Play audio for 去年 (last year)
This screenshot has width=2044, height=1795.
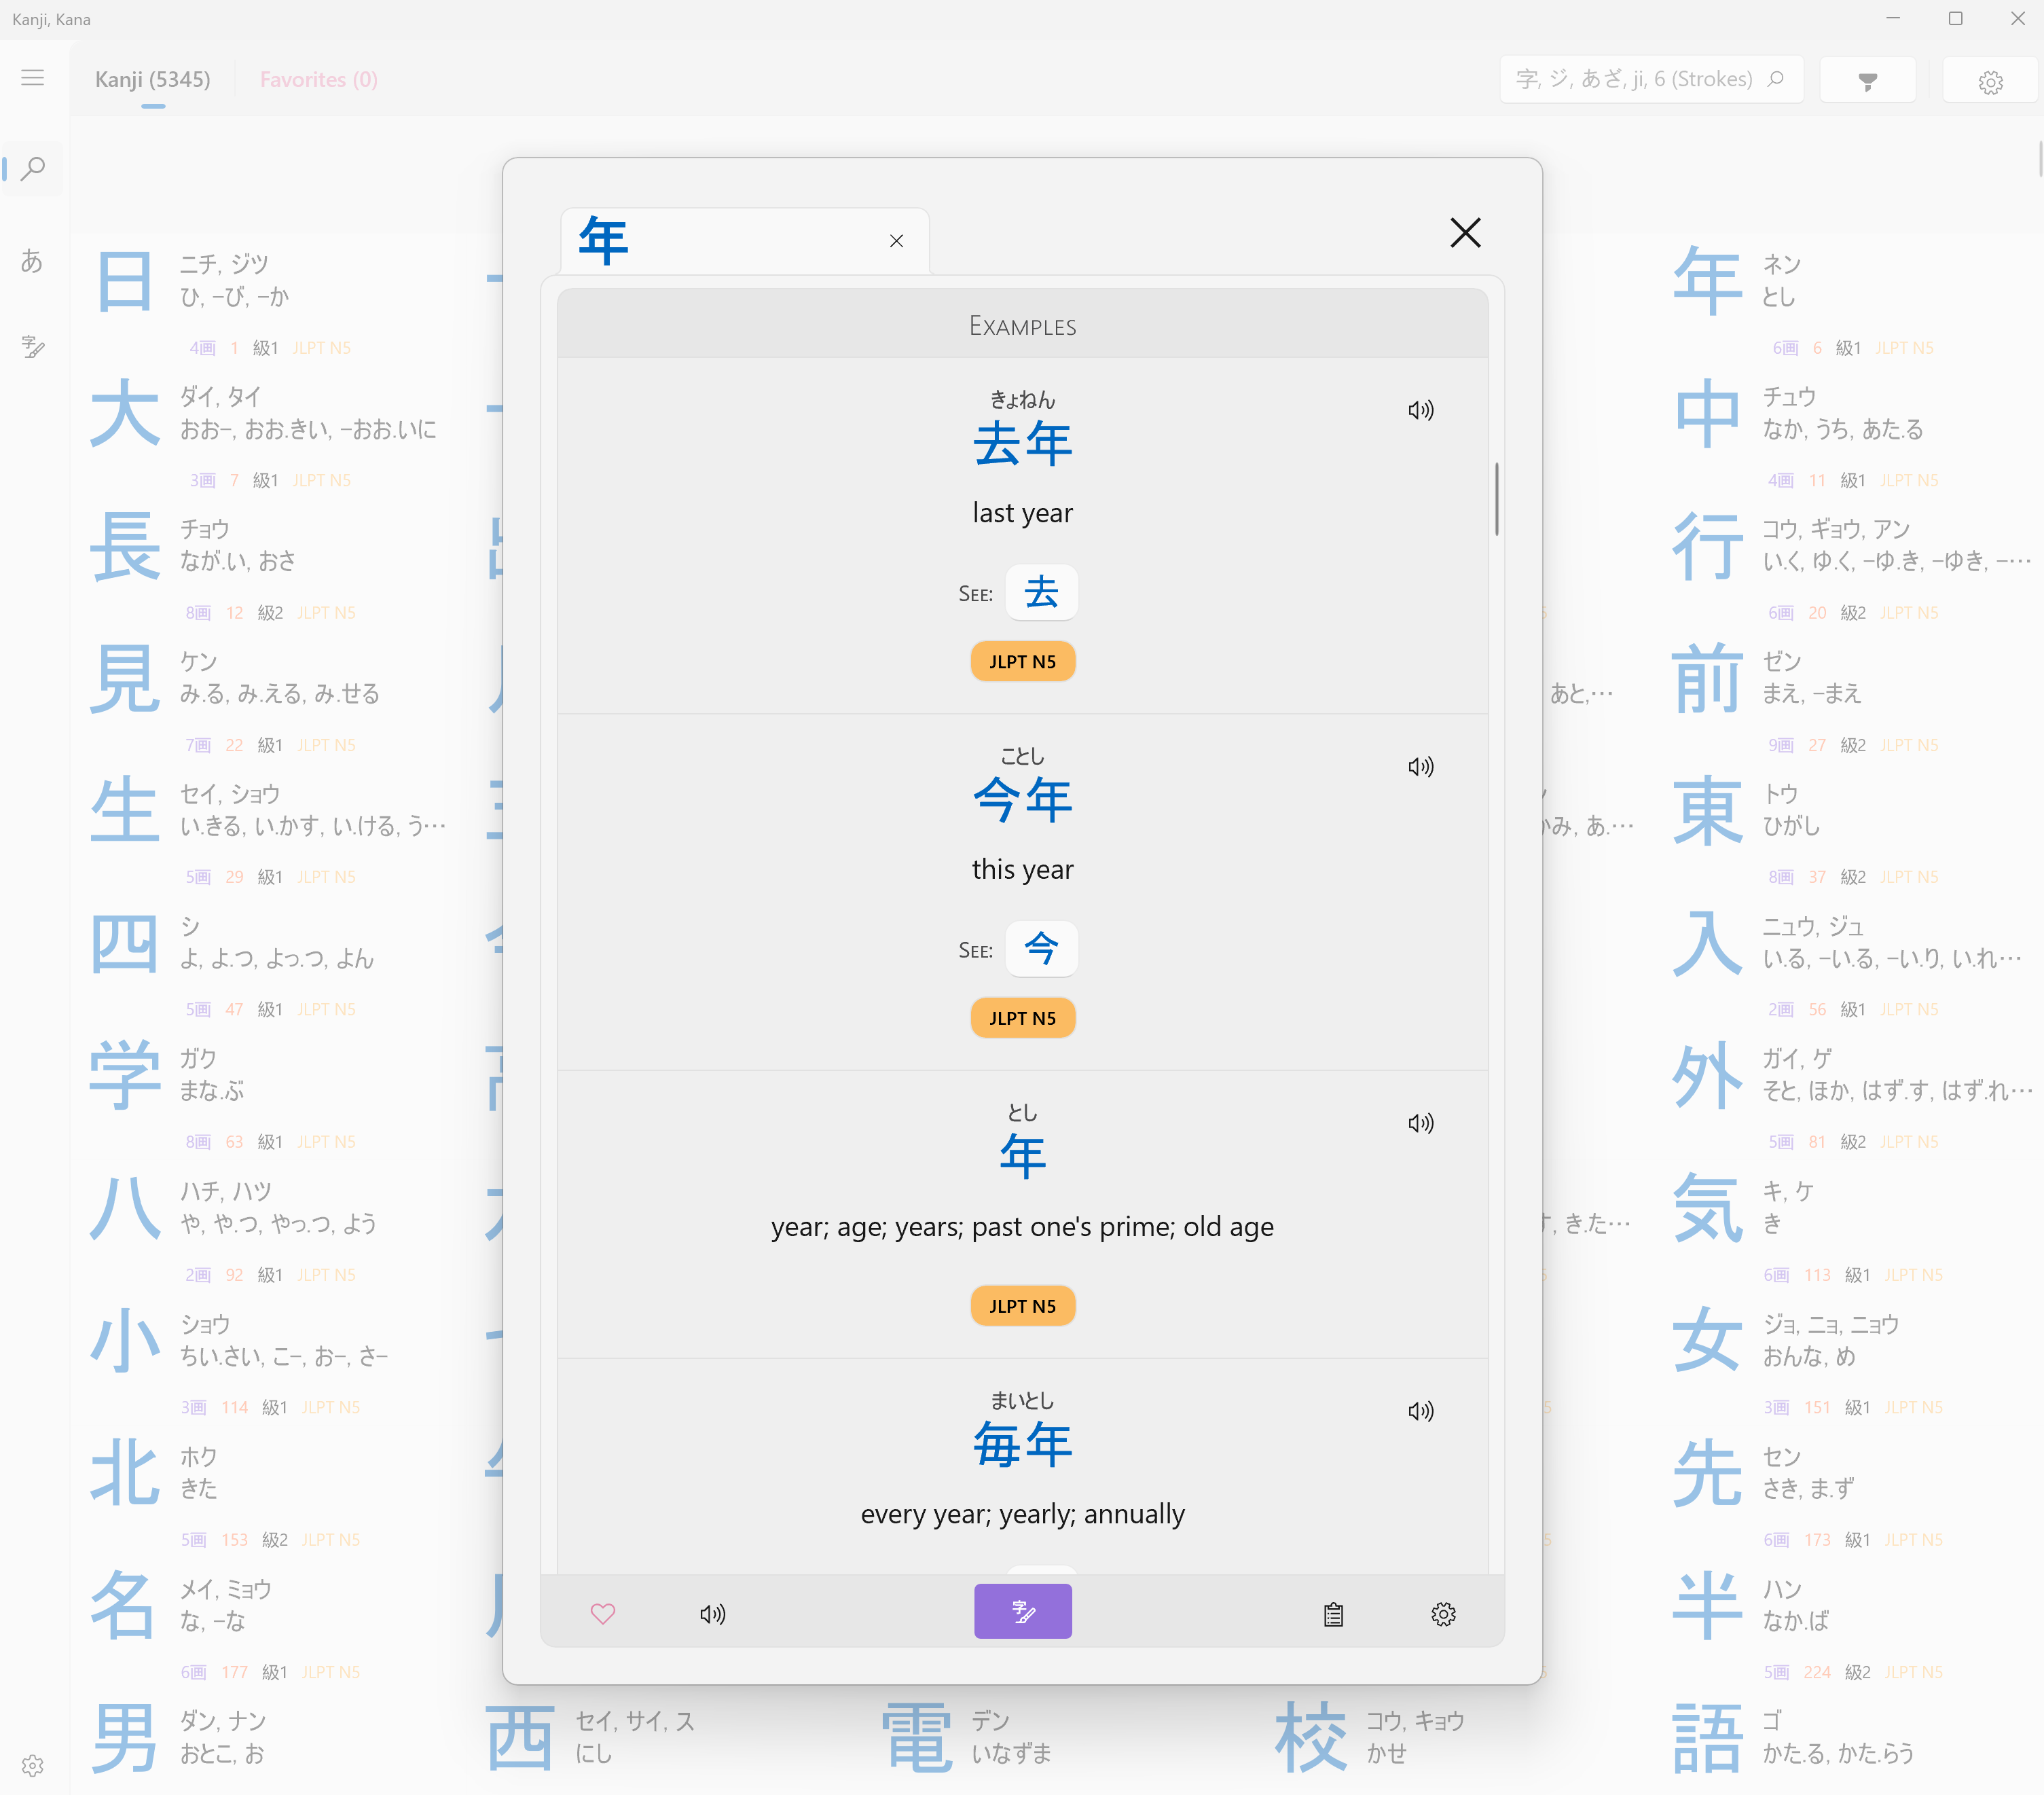coord(1420,410)
